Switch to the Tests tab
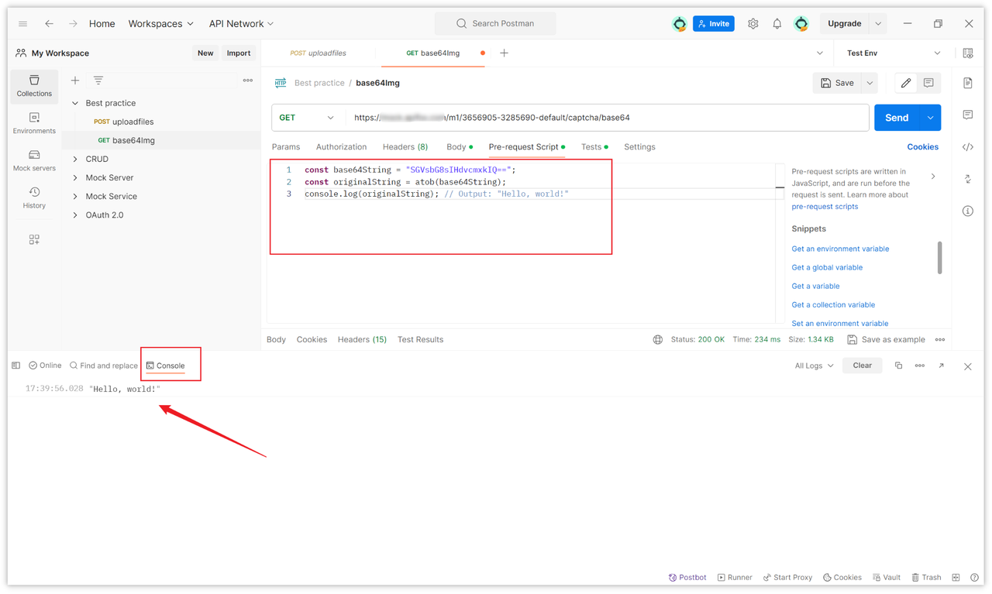Image resolution: width=992 pixels, height=594 pixels. pos(594,147)
